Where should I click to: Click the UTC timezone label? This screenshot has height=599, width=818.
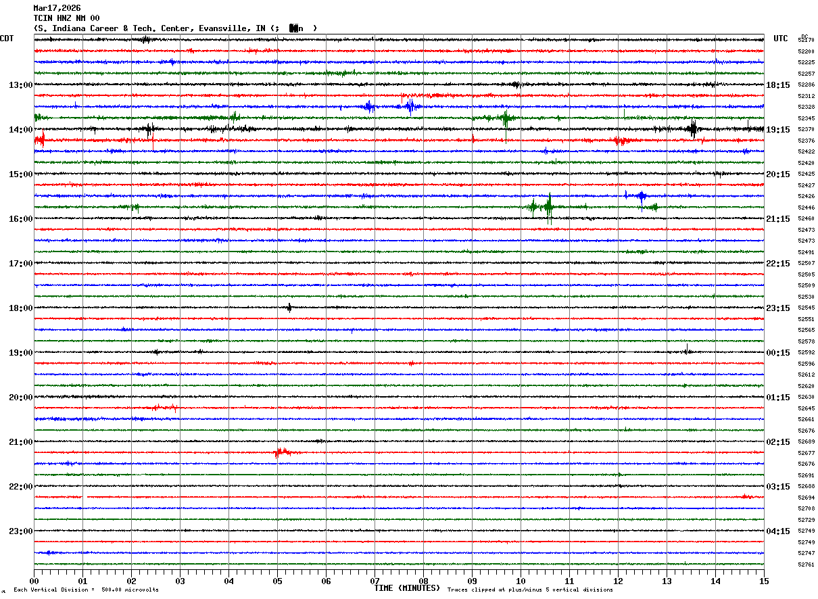coord(781,39)
